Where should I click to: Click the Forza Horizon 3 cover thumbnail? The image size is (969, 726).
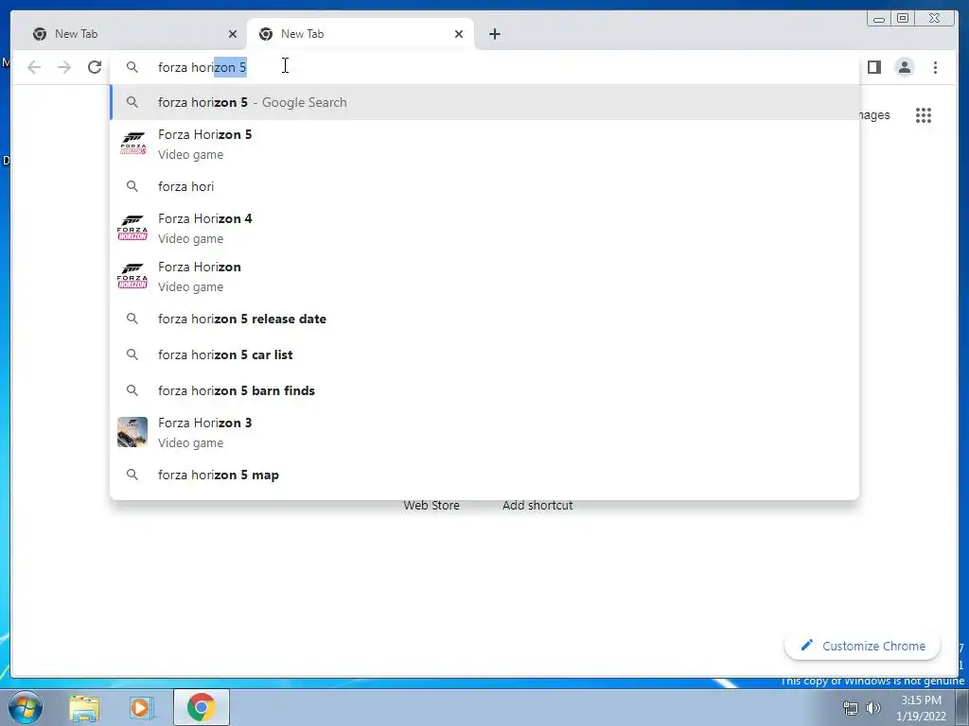click(x=132, y=432)
